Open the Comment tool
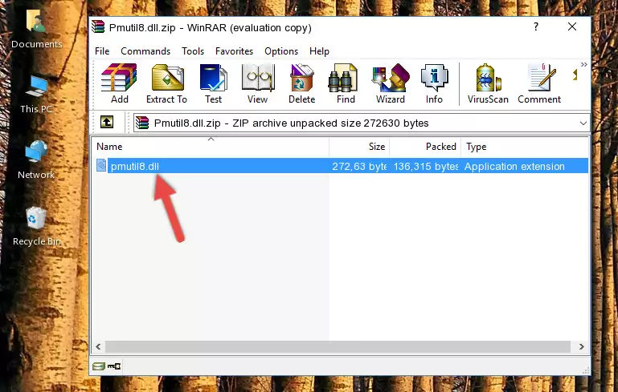Screen dimensions: 618x392 click(539, 83)
